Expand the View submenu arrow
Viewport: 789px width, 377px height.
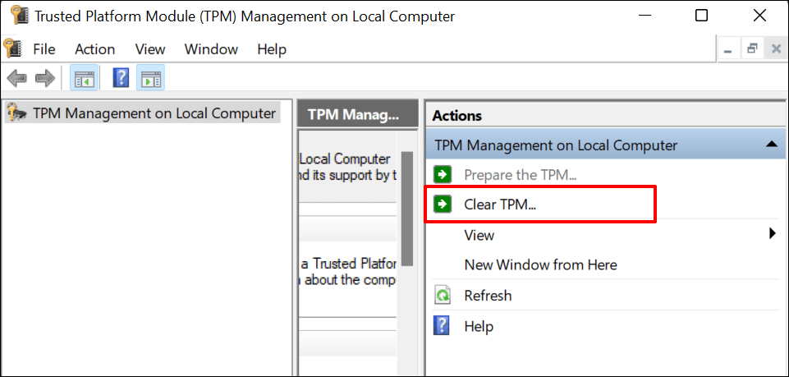(x=772, y=234)
